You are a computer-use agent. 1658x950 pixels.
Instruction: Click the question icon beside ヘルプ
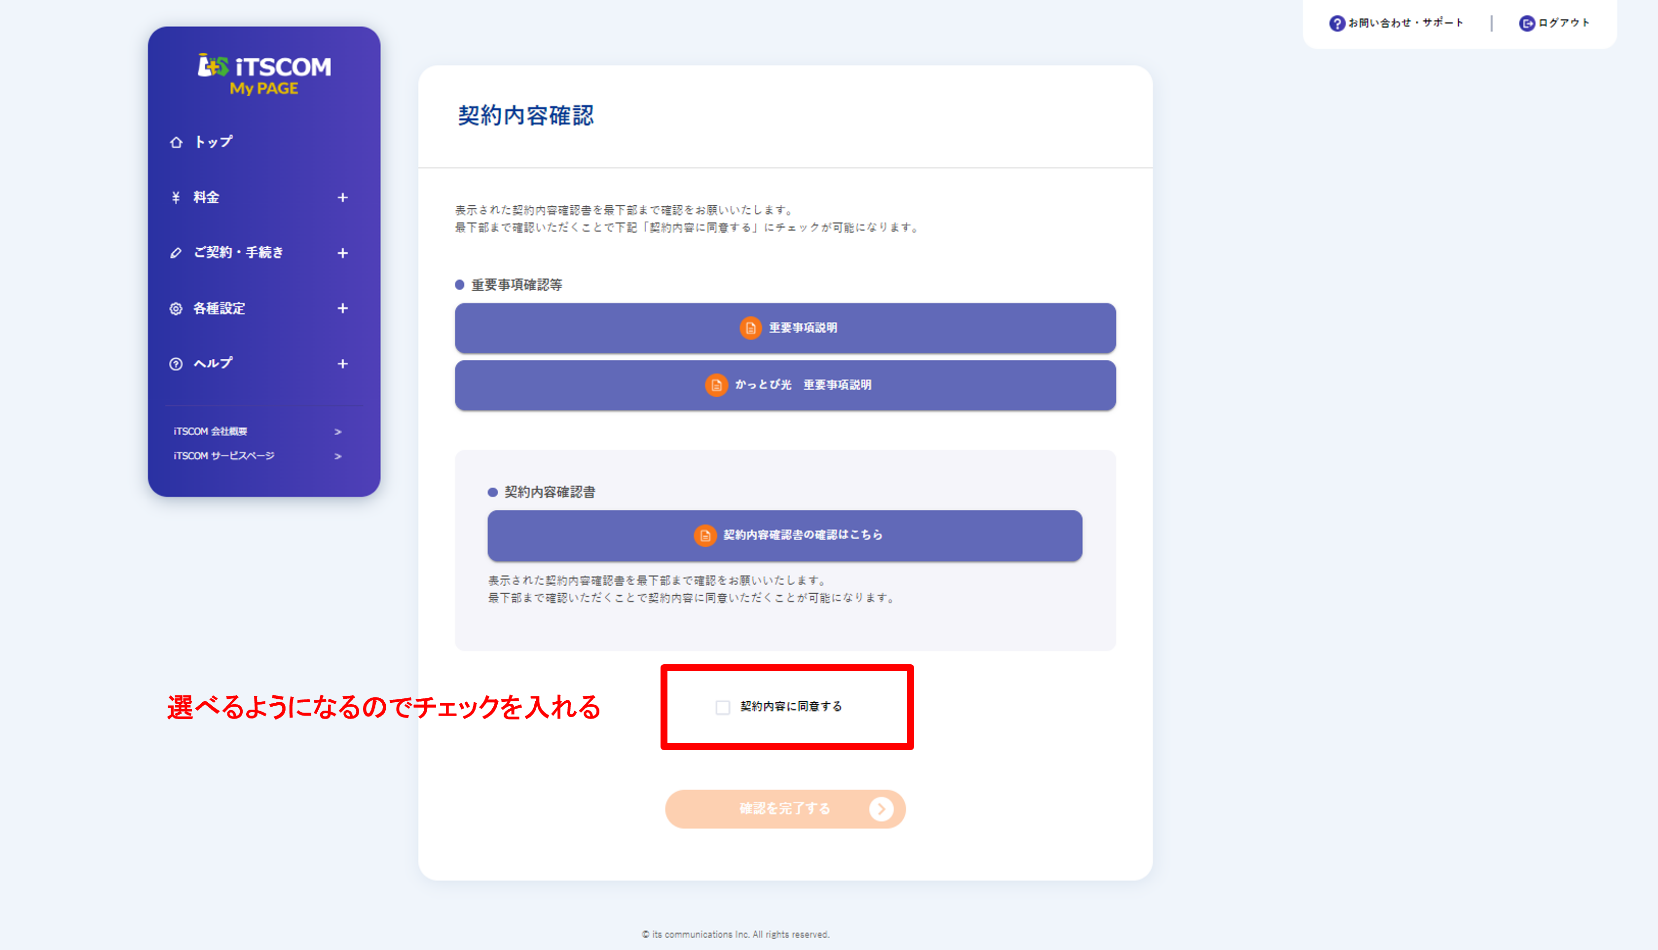(x=176, y=364)
